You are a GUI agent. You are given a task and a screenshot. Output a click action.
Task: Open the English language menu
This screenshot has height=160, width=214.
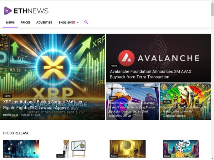(68, 22)
